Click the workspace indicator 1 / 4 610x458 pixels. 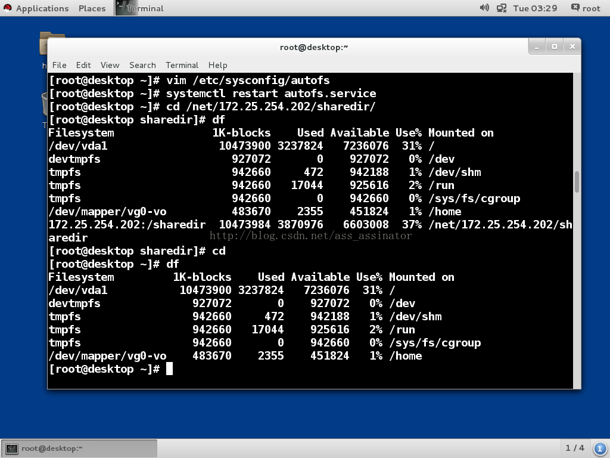pyautogui.click(x=575, y=448)
